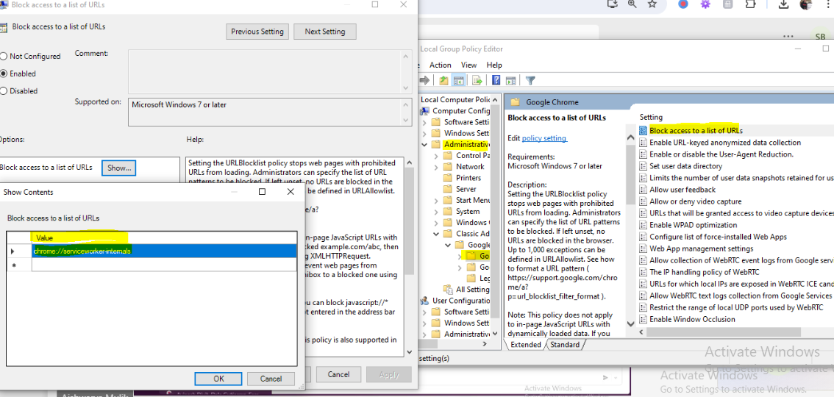Open the Action menu
This screenshot has width=834, height=397.
[440, 65]
